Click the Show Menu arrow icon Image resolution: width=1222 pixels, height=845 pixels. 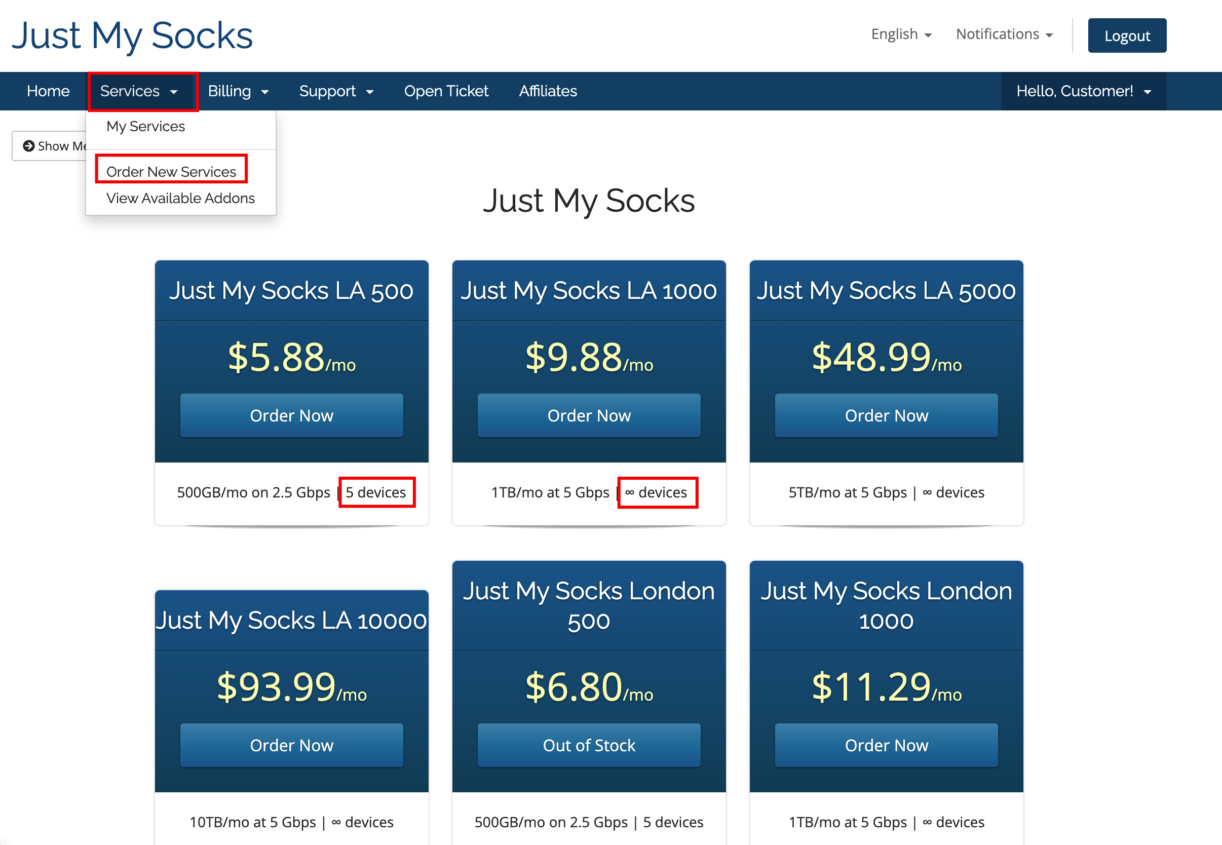(28, 146)
